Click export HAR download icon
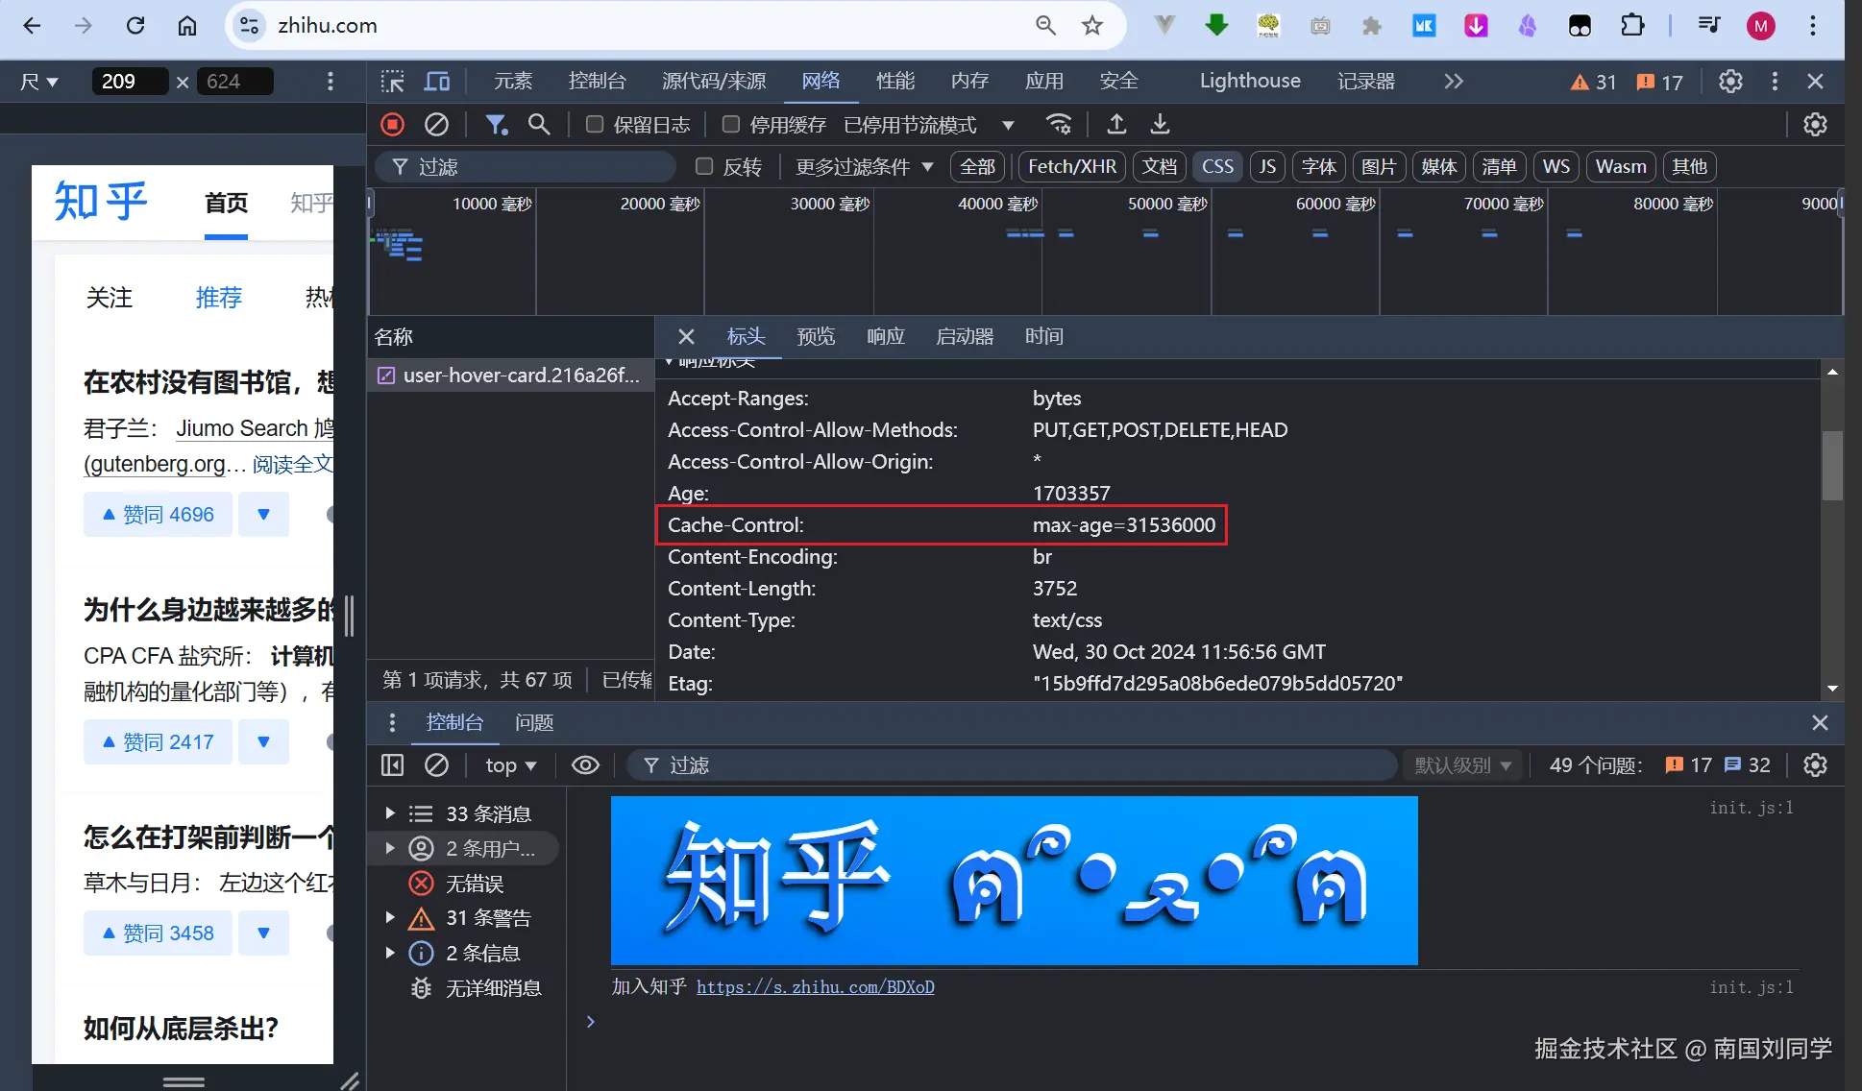This screenshot has width=1862, height=1091. coord(1160,124)
